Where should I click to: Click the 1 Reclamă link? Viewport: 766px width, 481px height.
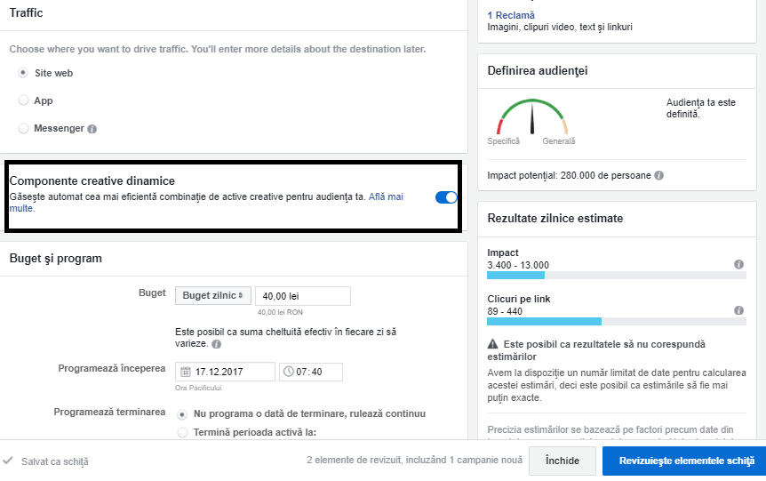[x=511, y=15]
